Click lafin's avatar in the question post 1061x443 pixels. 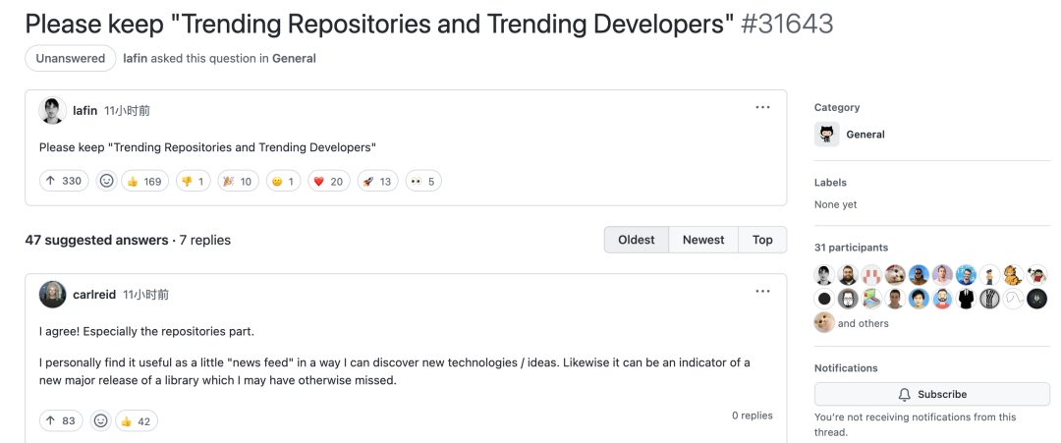(x=52, y=110)
